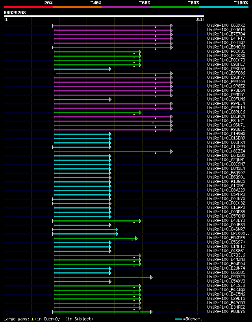Open hit UniRef100_A9P8E2

[226, 86]
